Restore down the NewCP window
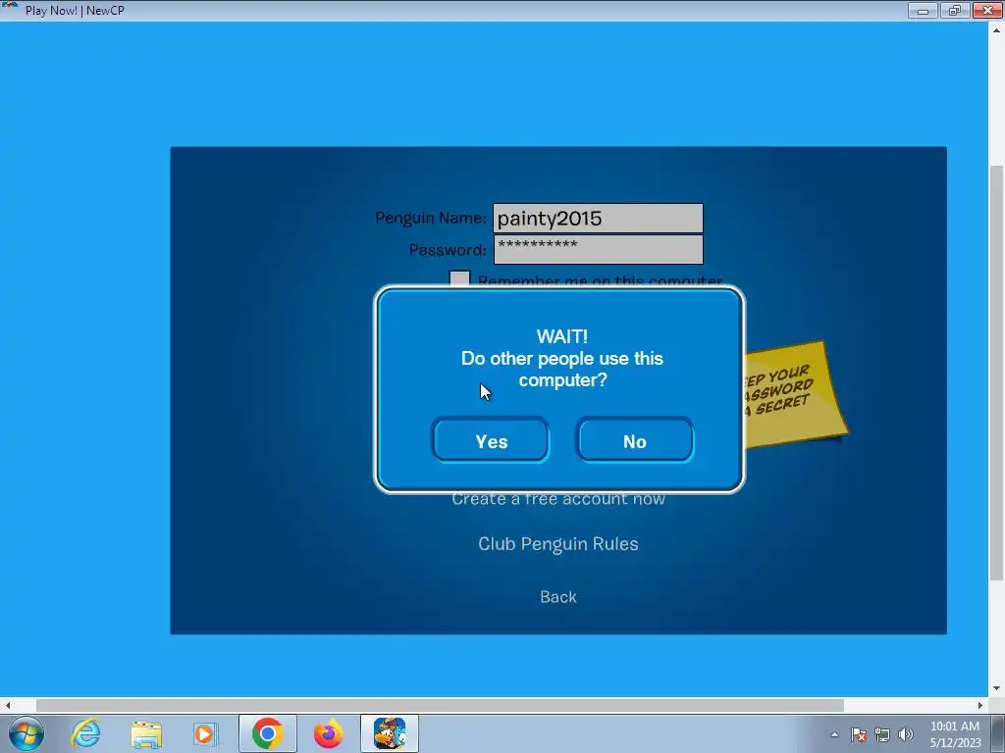The image size is (1005, 753). point(955,10)
